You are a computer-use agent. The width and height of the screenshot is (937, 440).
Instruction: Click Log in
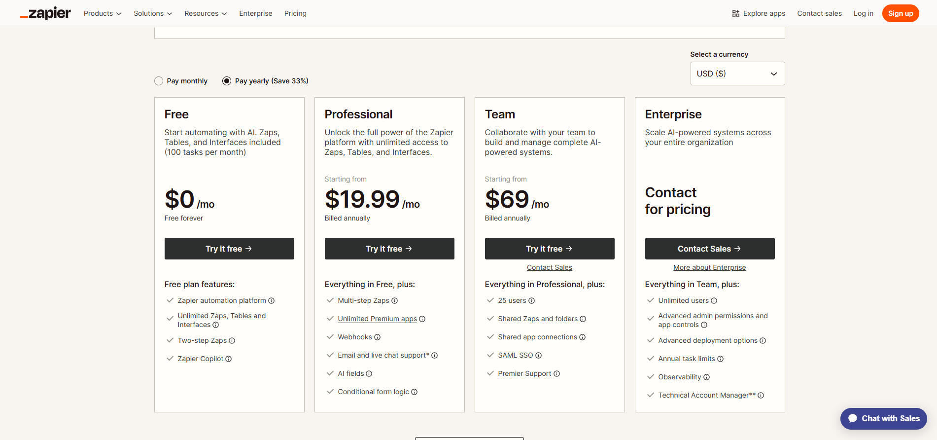pos(863,13)
